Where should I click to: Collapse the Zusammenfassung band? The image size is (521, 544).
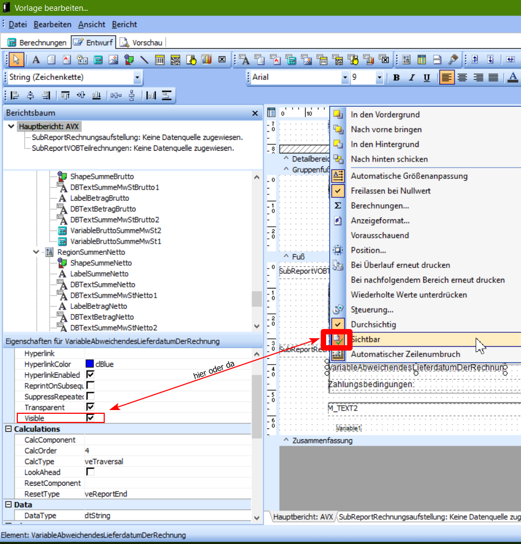coord(286,440)
